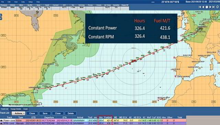Skip to last forecast time step

coord(213,7)
